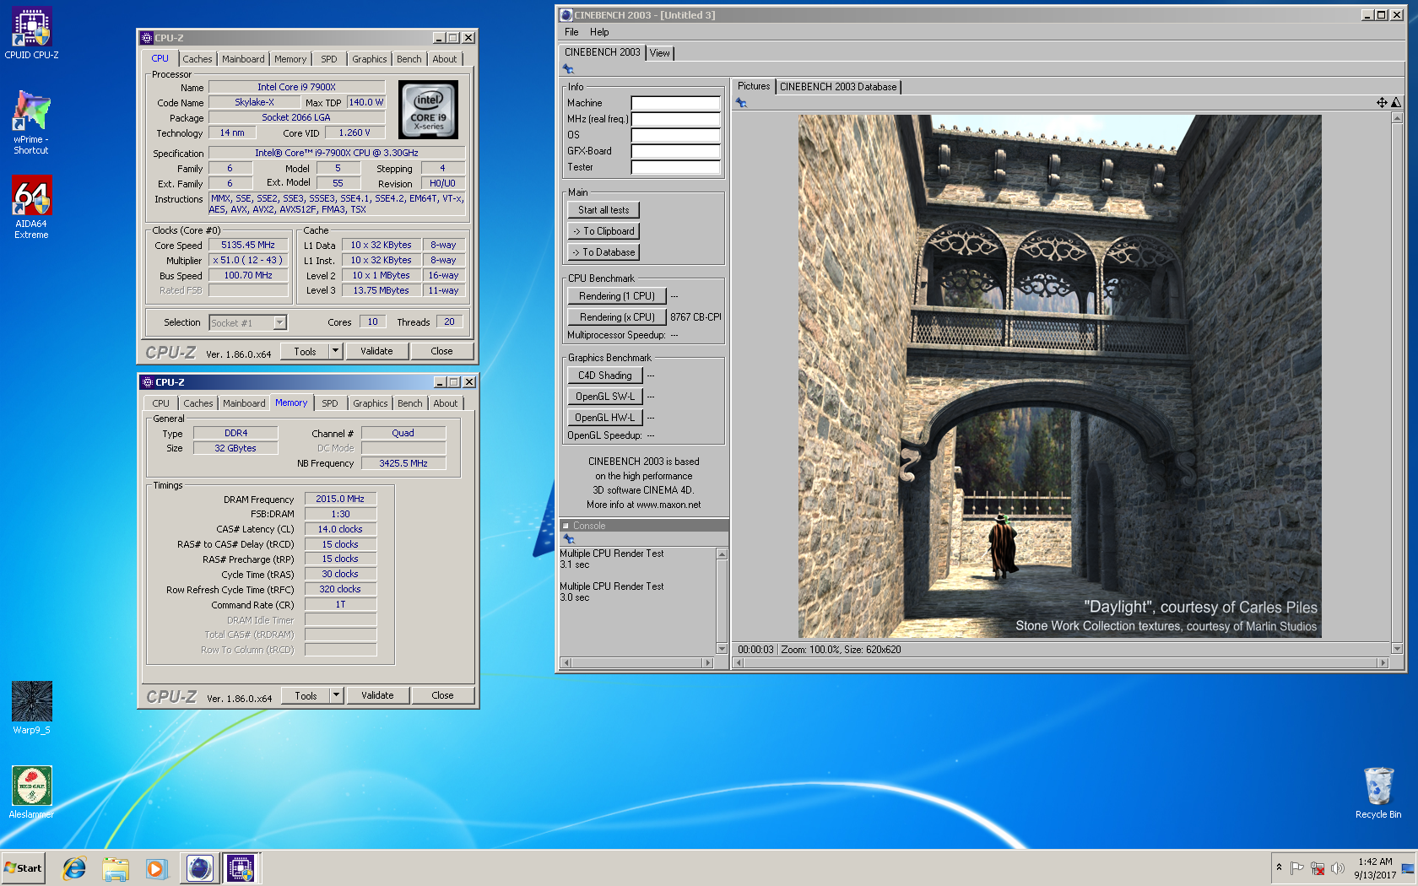This screenshot has width=1418, height=886.
Task: Open the Start menu
Action: point(24,867)
